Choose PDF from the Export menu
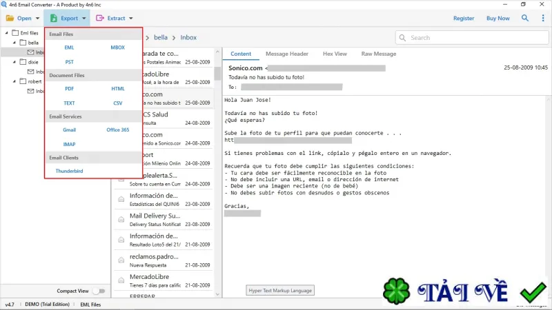The height and width of the screenshot is (310, 552). pyautogui.click(x=70, y=89)
